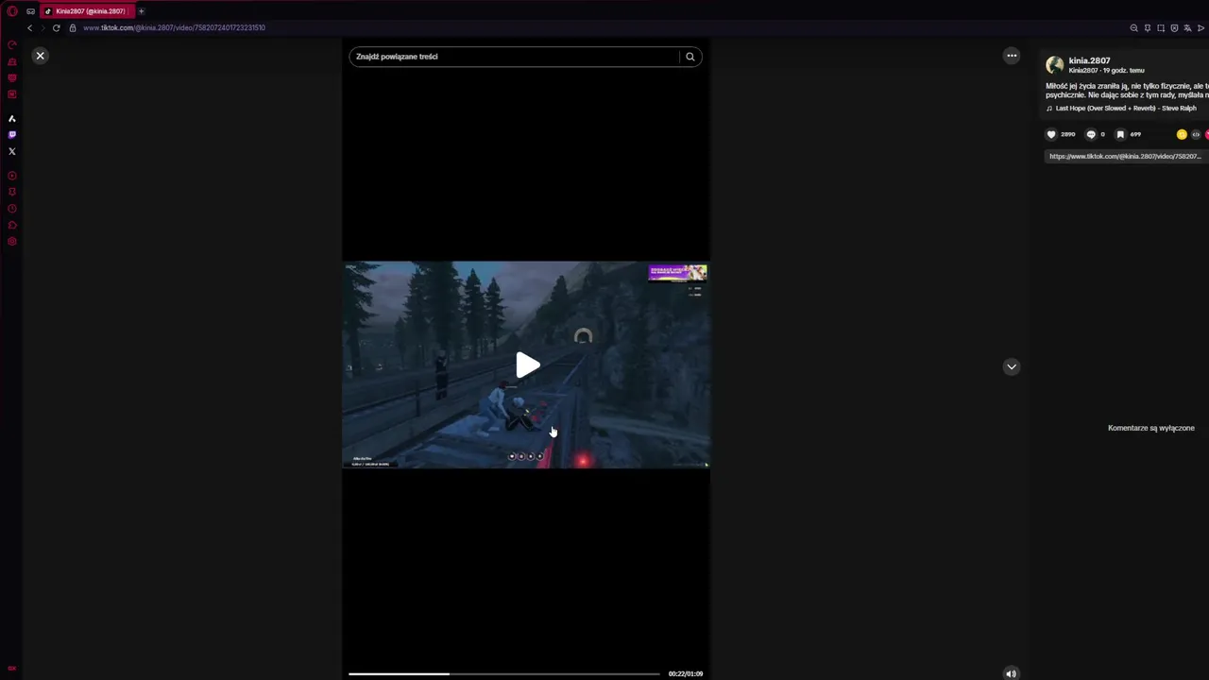Click the 'Komentarze są wyłączone' text
The width and height of the screenshot is (1209, 680).
1151,428
